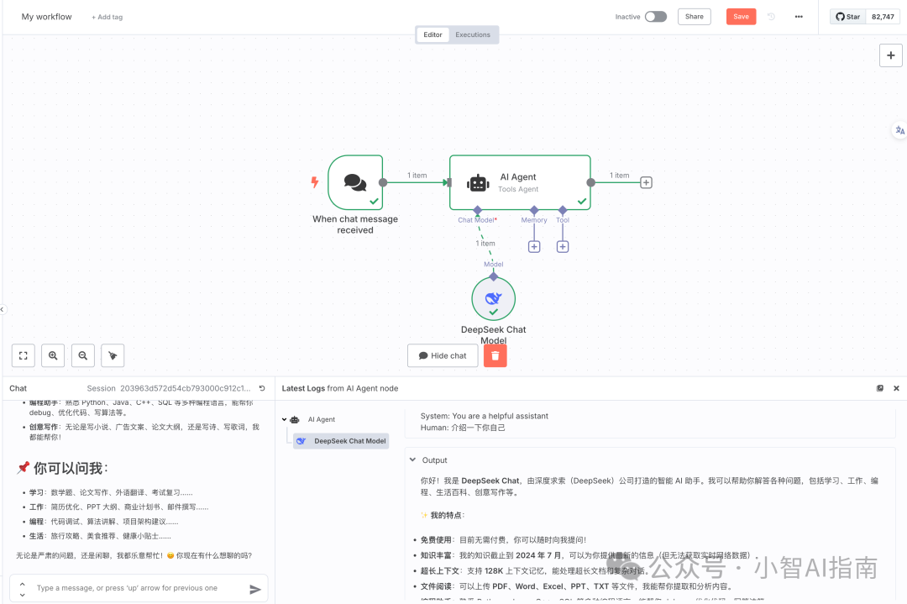Viewport: 907px width, 604px height.
Task: Add a Tool sub-node via its plus icon
Action: point(562,247)
